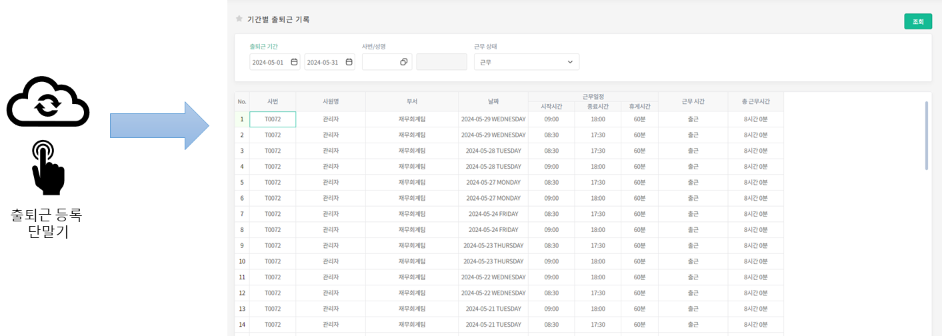The image size is (942, 336).
Task: Open calendar picker for start date 2024-05-01
Action: coord(294,62)
